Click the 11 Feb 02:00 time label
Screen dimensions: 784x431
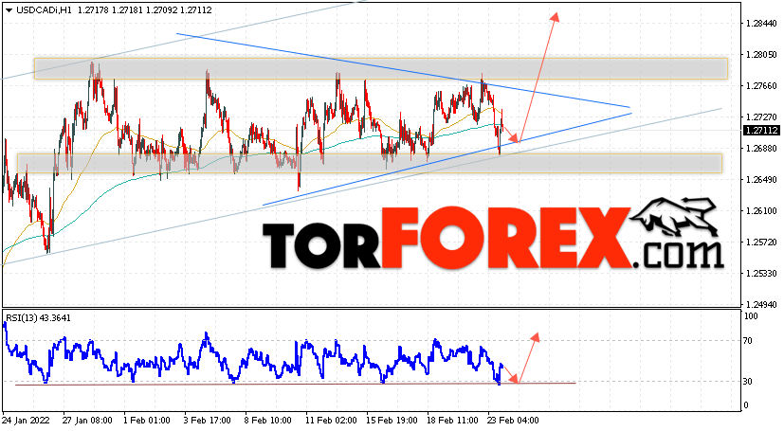(x=331, y=420)
